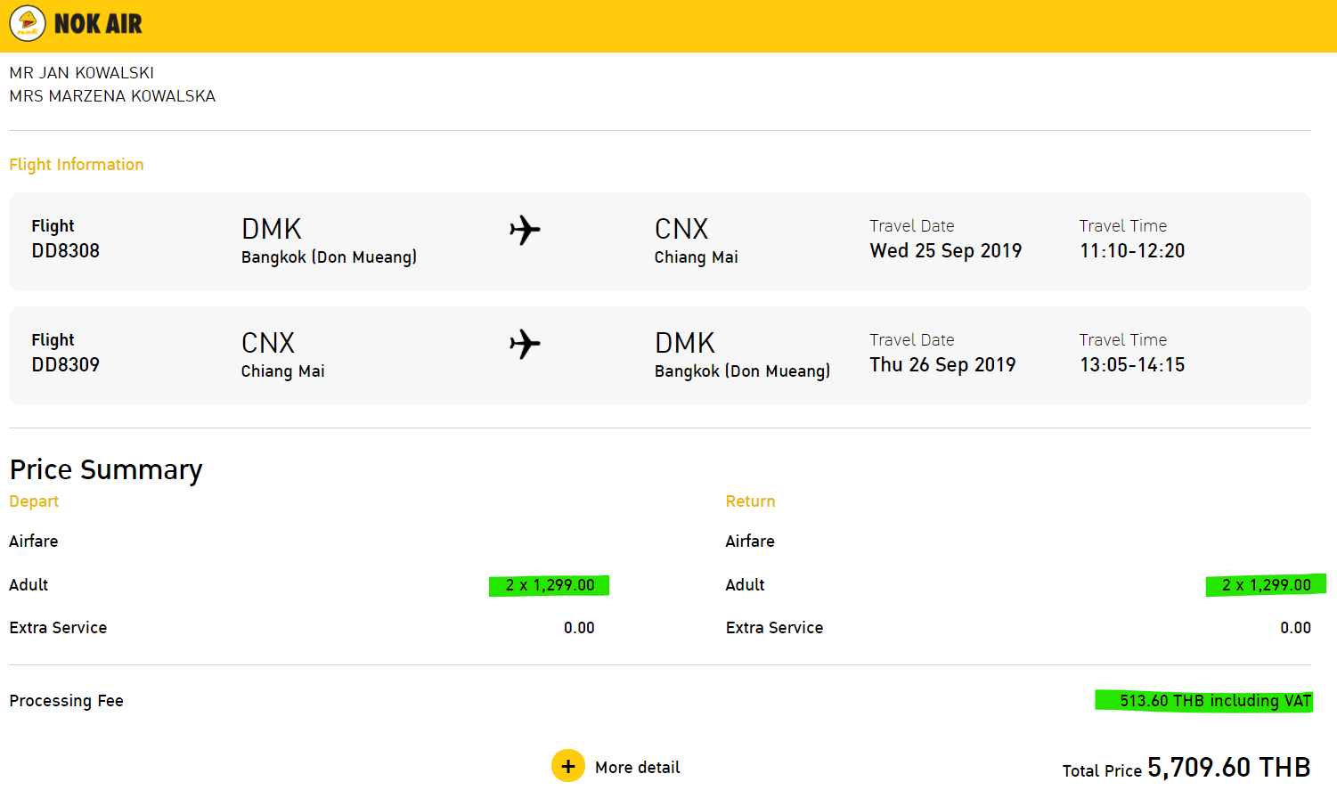Viewport: 1337px width, 790px height.
Task: Open the More detail link
Action: click(637, 767)
